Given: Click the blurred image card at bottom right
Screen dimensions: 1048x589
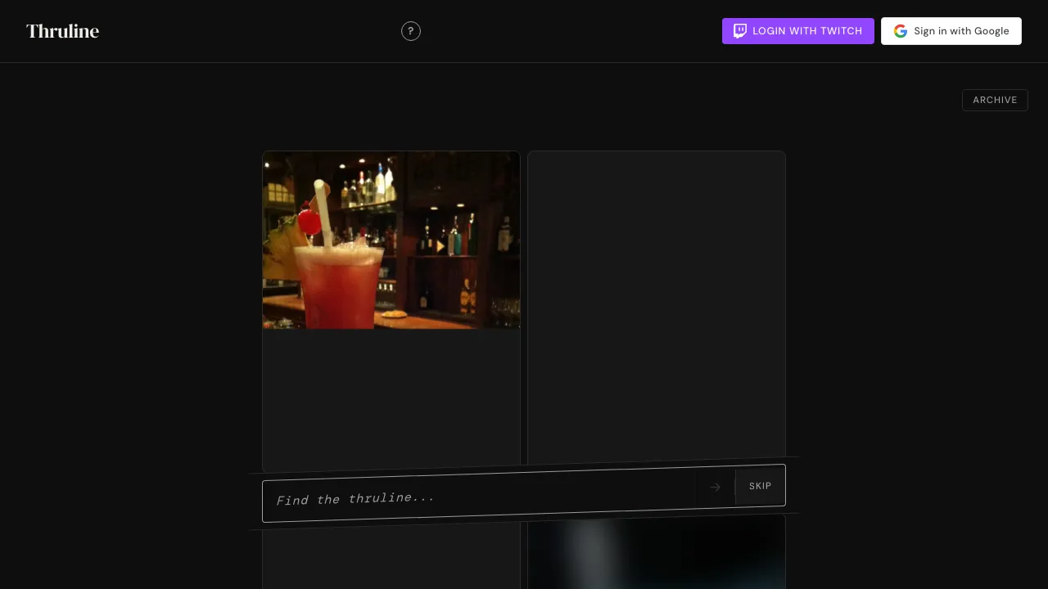Looking at the screenshot, I should 657,551.
